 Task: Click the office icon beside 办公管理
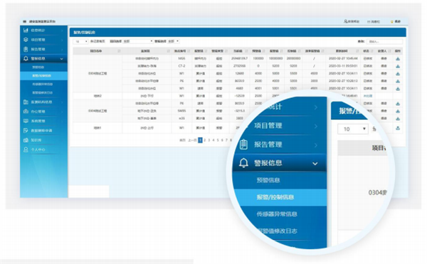26,111
